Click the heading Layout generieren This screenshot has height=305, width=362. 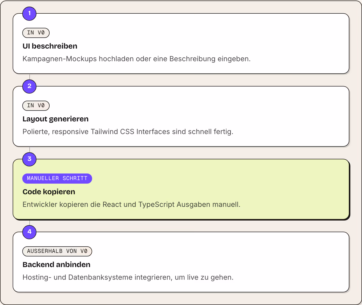[55, 119]
